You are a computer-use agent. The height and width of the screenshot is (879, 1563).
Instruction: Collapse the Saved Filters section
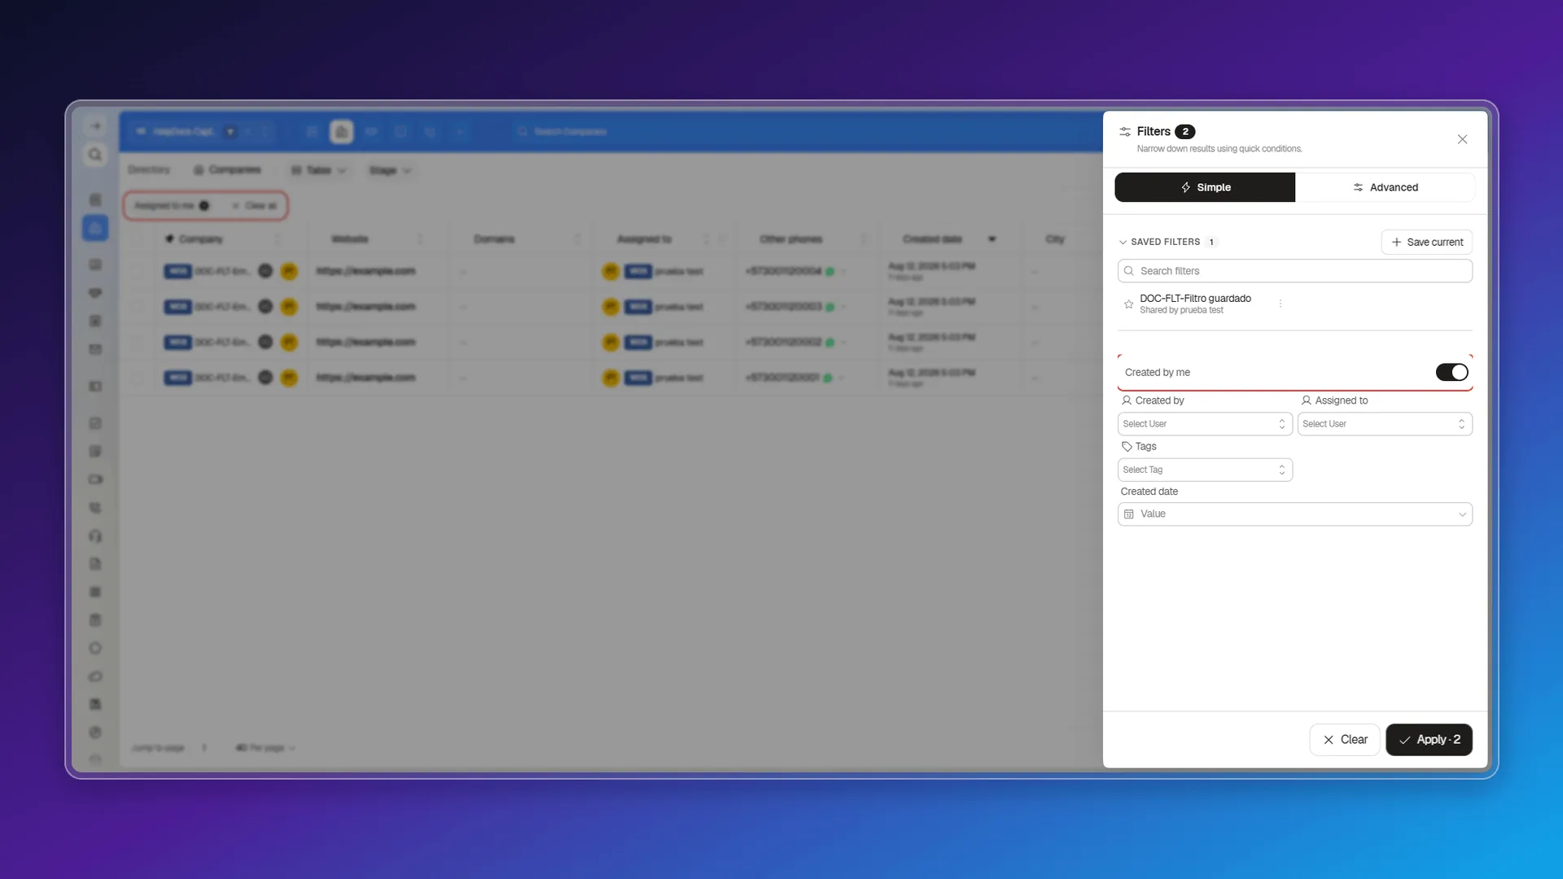1123,242
